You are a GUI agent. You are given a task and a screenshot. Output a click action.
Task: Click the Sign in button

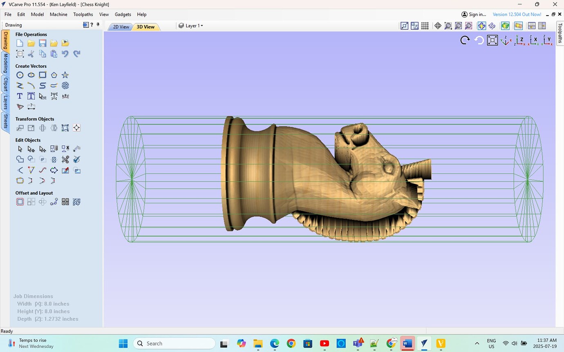click(x=474, y=14)
